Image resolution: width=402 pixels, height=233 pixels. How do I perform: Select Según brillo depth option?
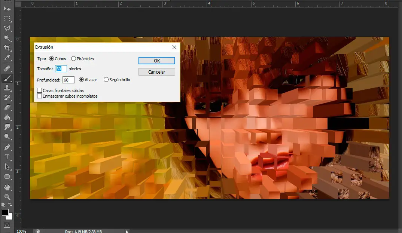[106, 80]
